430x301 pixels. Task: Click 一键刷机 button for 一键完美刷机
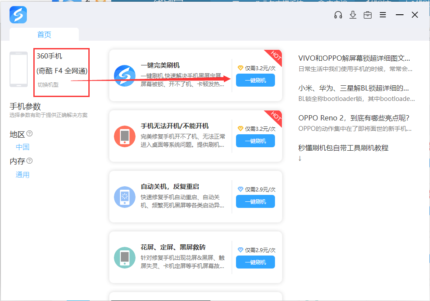[x=255, y=81]
